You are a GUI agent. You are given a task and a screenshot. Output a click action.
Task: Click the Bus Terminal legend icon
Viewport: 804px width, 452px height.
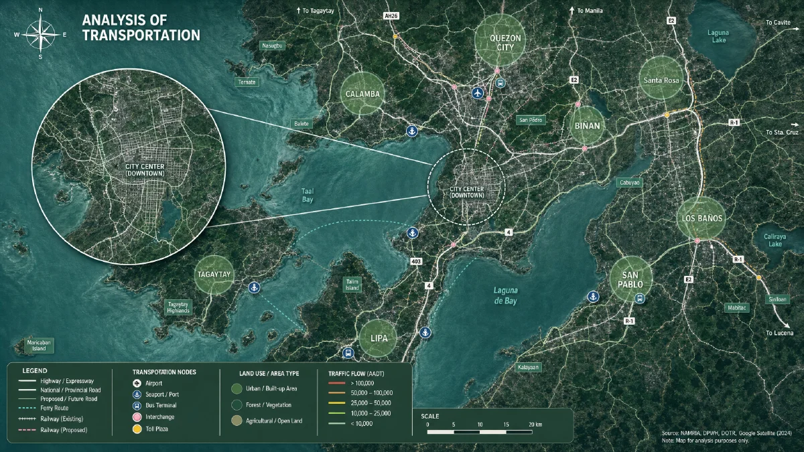(137, 406)
